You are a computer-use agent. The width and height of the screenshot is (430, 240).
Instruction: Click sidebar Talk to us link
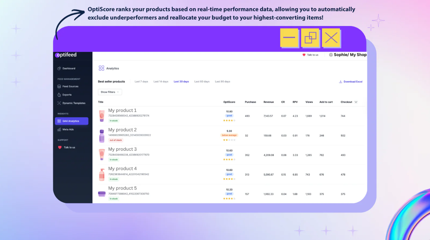point(69,147)
